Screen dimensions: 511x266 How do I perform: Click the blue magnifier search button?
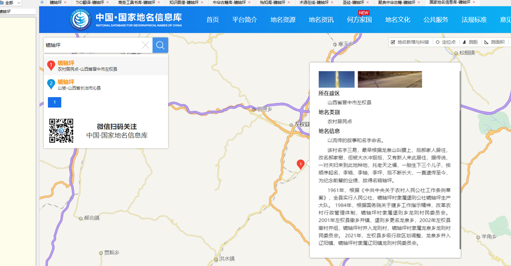click(x=160, y=45)
